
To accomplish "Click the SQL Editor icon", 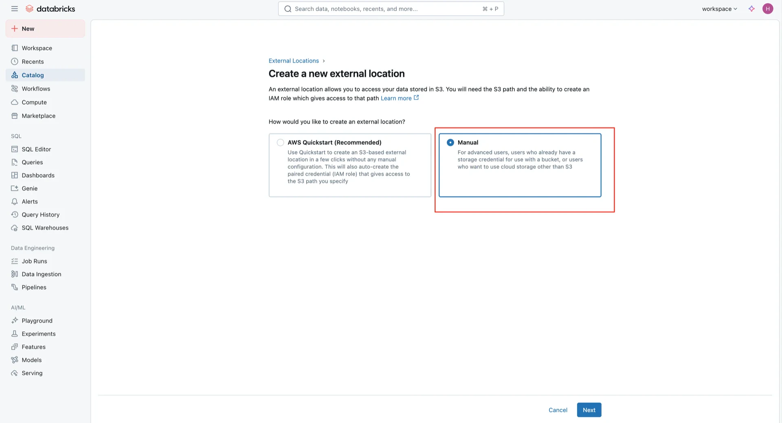I will [x=15, y=149].
